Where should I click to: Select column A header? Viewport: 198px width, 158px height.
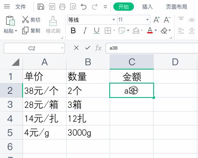(44, 62)
